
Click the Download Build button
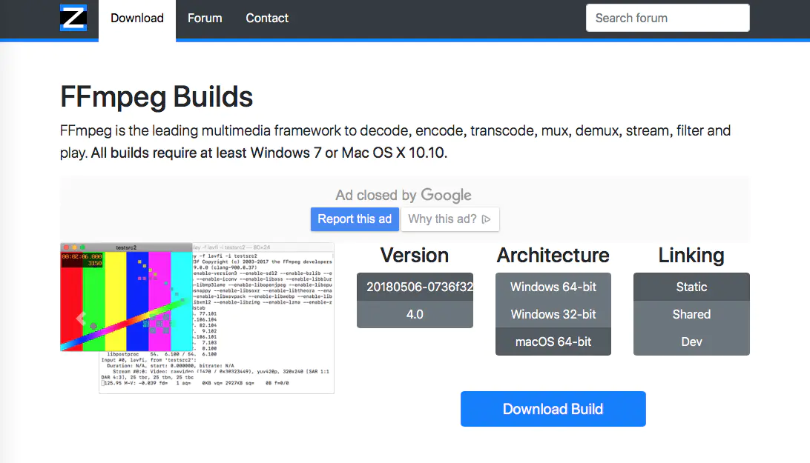553,409
